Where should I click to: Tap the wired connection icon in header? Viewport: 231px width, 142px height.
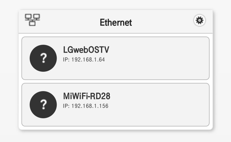tap(32, 20)
